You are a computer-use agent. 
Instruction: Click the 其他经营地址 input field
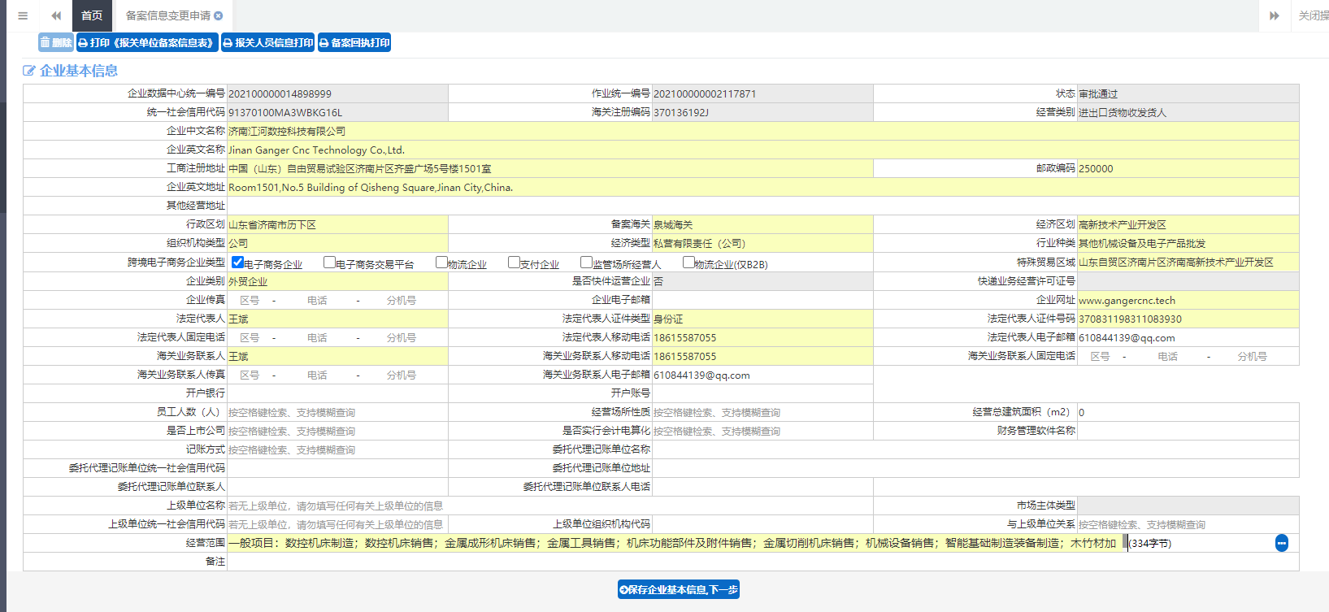(x=763, y=206)
